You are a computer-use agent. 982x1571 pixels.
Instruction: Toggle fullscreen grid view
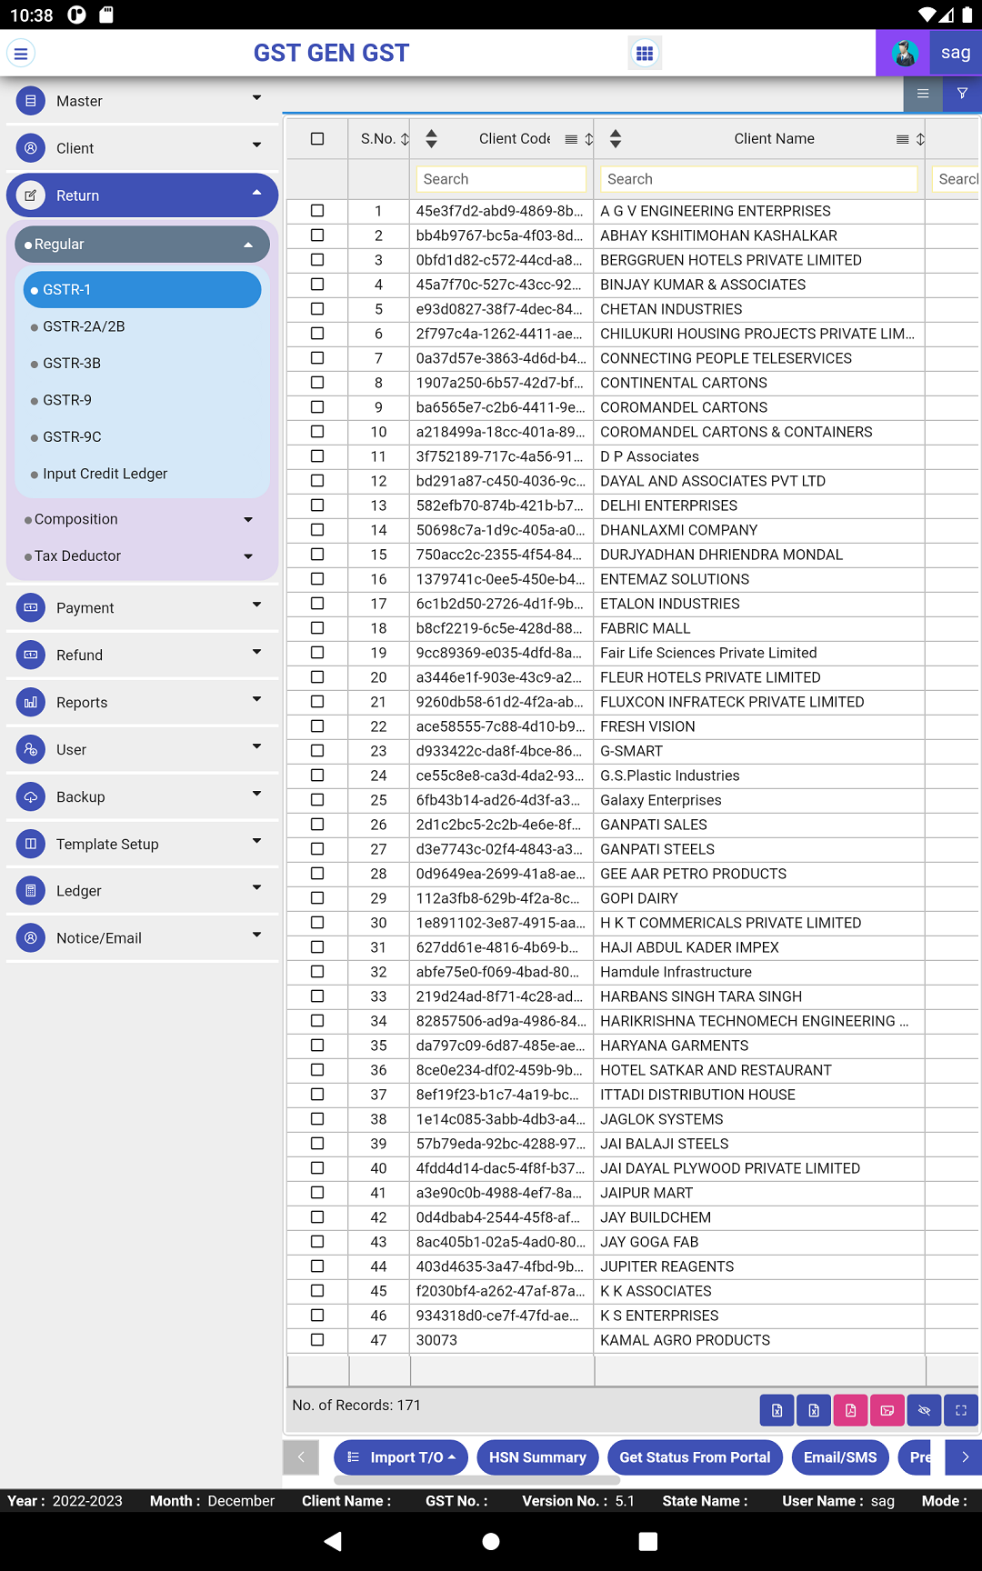point(961,1410)
